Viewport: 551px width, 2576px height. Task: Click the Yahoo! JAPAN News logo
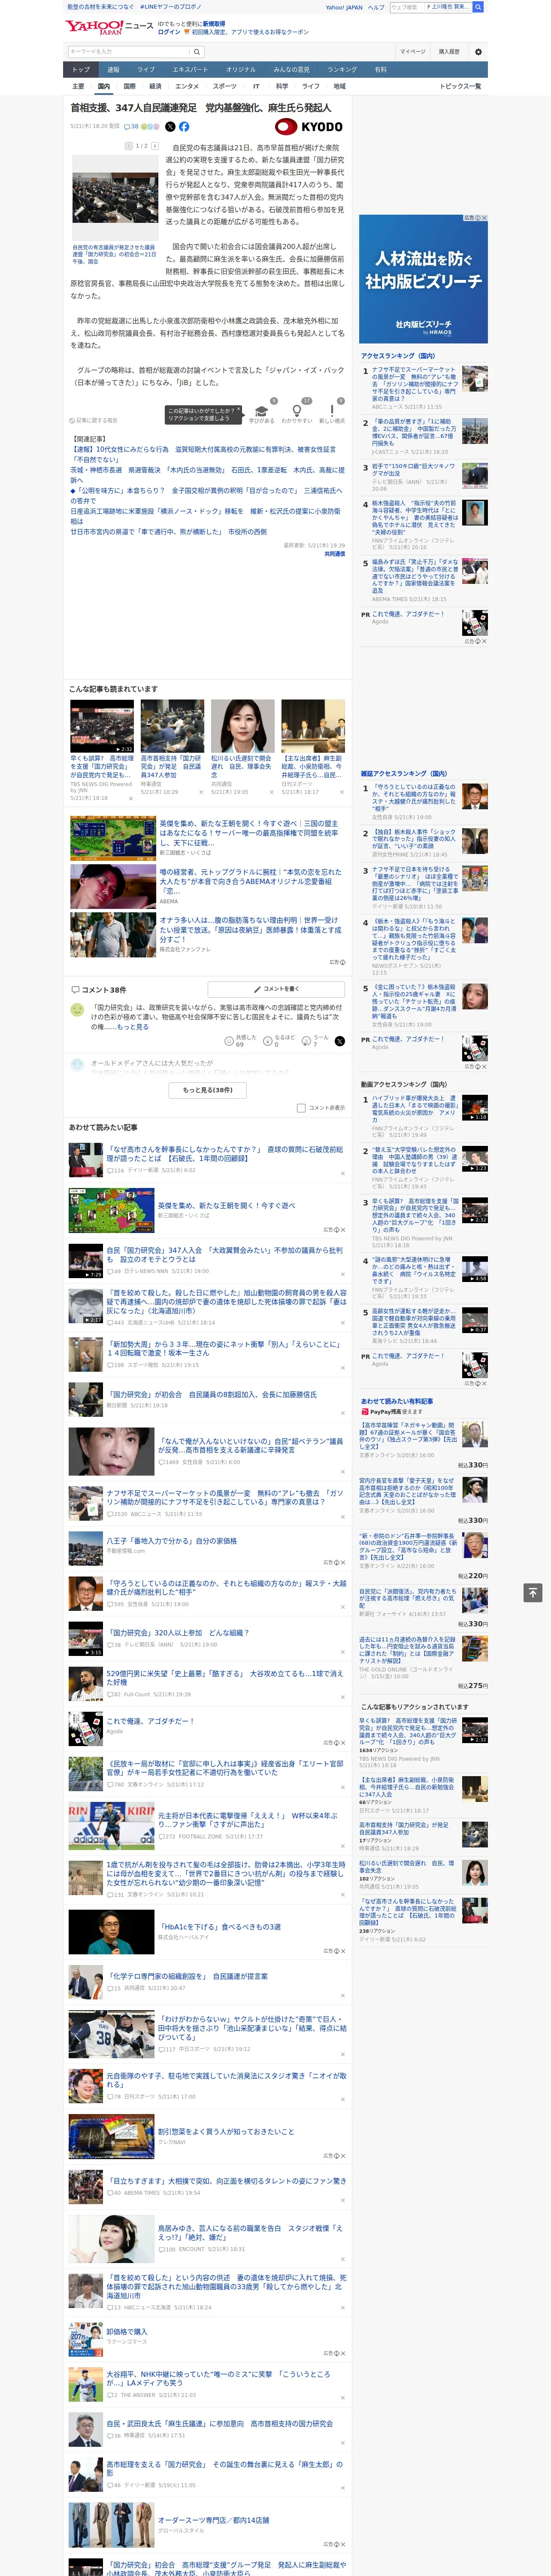click(109, 27)
